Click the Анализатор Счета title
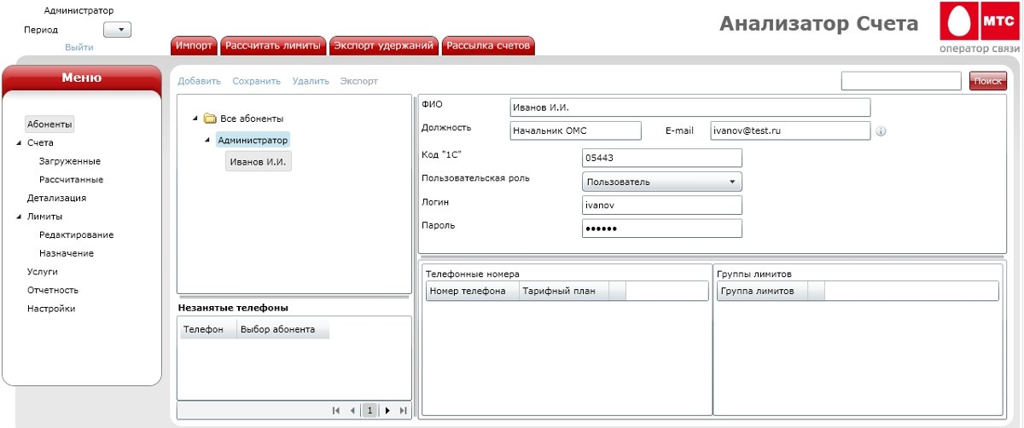The width and height of the screenshot is (1024, 428). (x=819, y=24)
